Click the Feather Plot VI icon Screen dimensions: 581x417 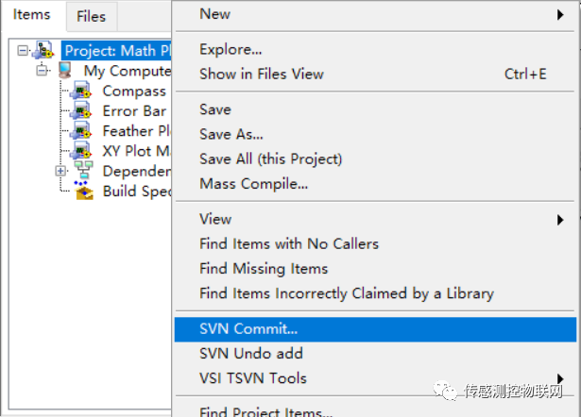click(81, 131)
